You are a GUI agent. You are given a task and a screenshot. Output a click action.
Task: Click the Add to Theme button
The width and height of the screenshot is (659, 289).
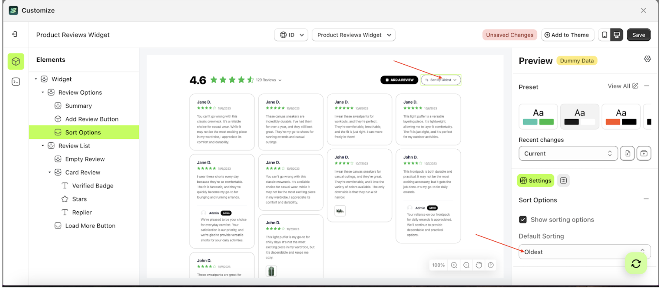[x=568, y=35]
